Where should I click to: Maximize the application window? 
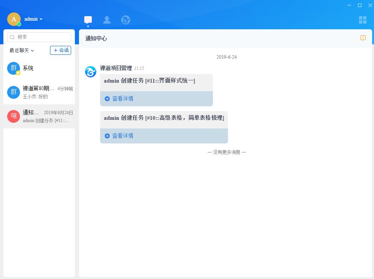pos(360,5)
